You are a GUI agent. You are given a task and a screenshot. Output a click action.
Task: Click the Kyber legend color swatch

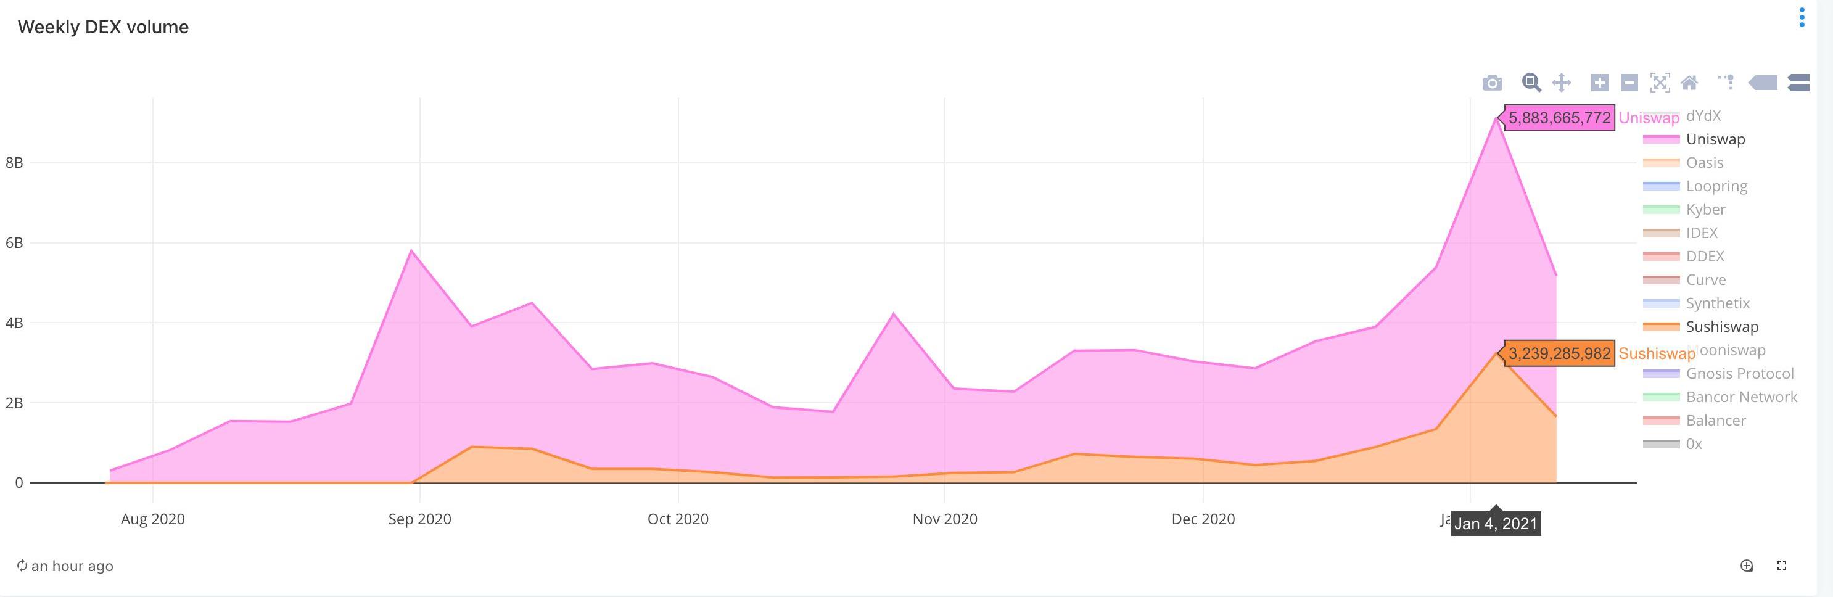click(1661, 209)
